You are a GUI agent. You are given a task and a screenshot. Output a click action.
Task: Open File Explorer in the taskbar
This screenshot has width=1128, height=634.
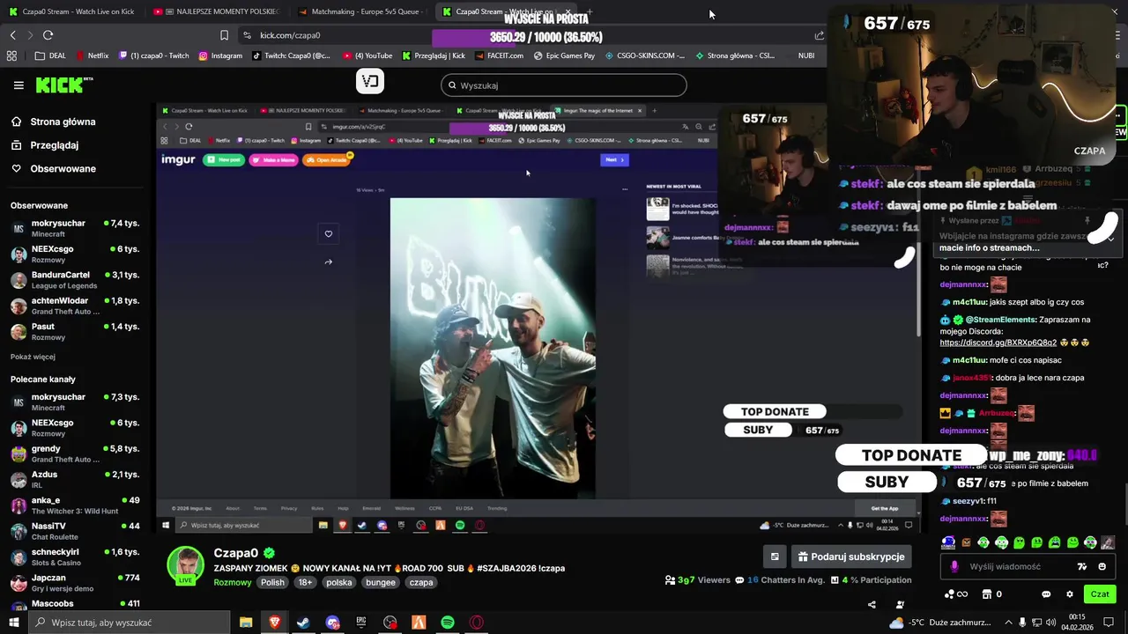pyautogui.click(x=246, y=623)
